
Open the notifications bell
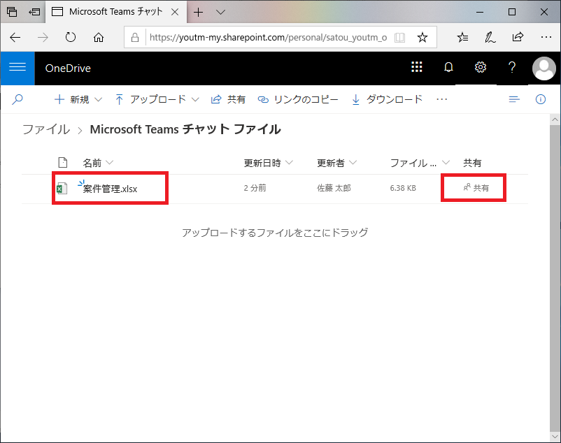coord(448,67)
